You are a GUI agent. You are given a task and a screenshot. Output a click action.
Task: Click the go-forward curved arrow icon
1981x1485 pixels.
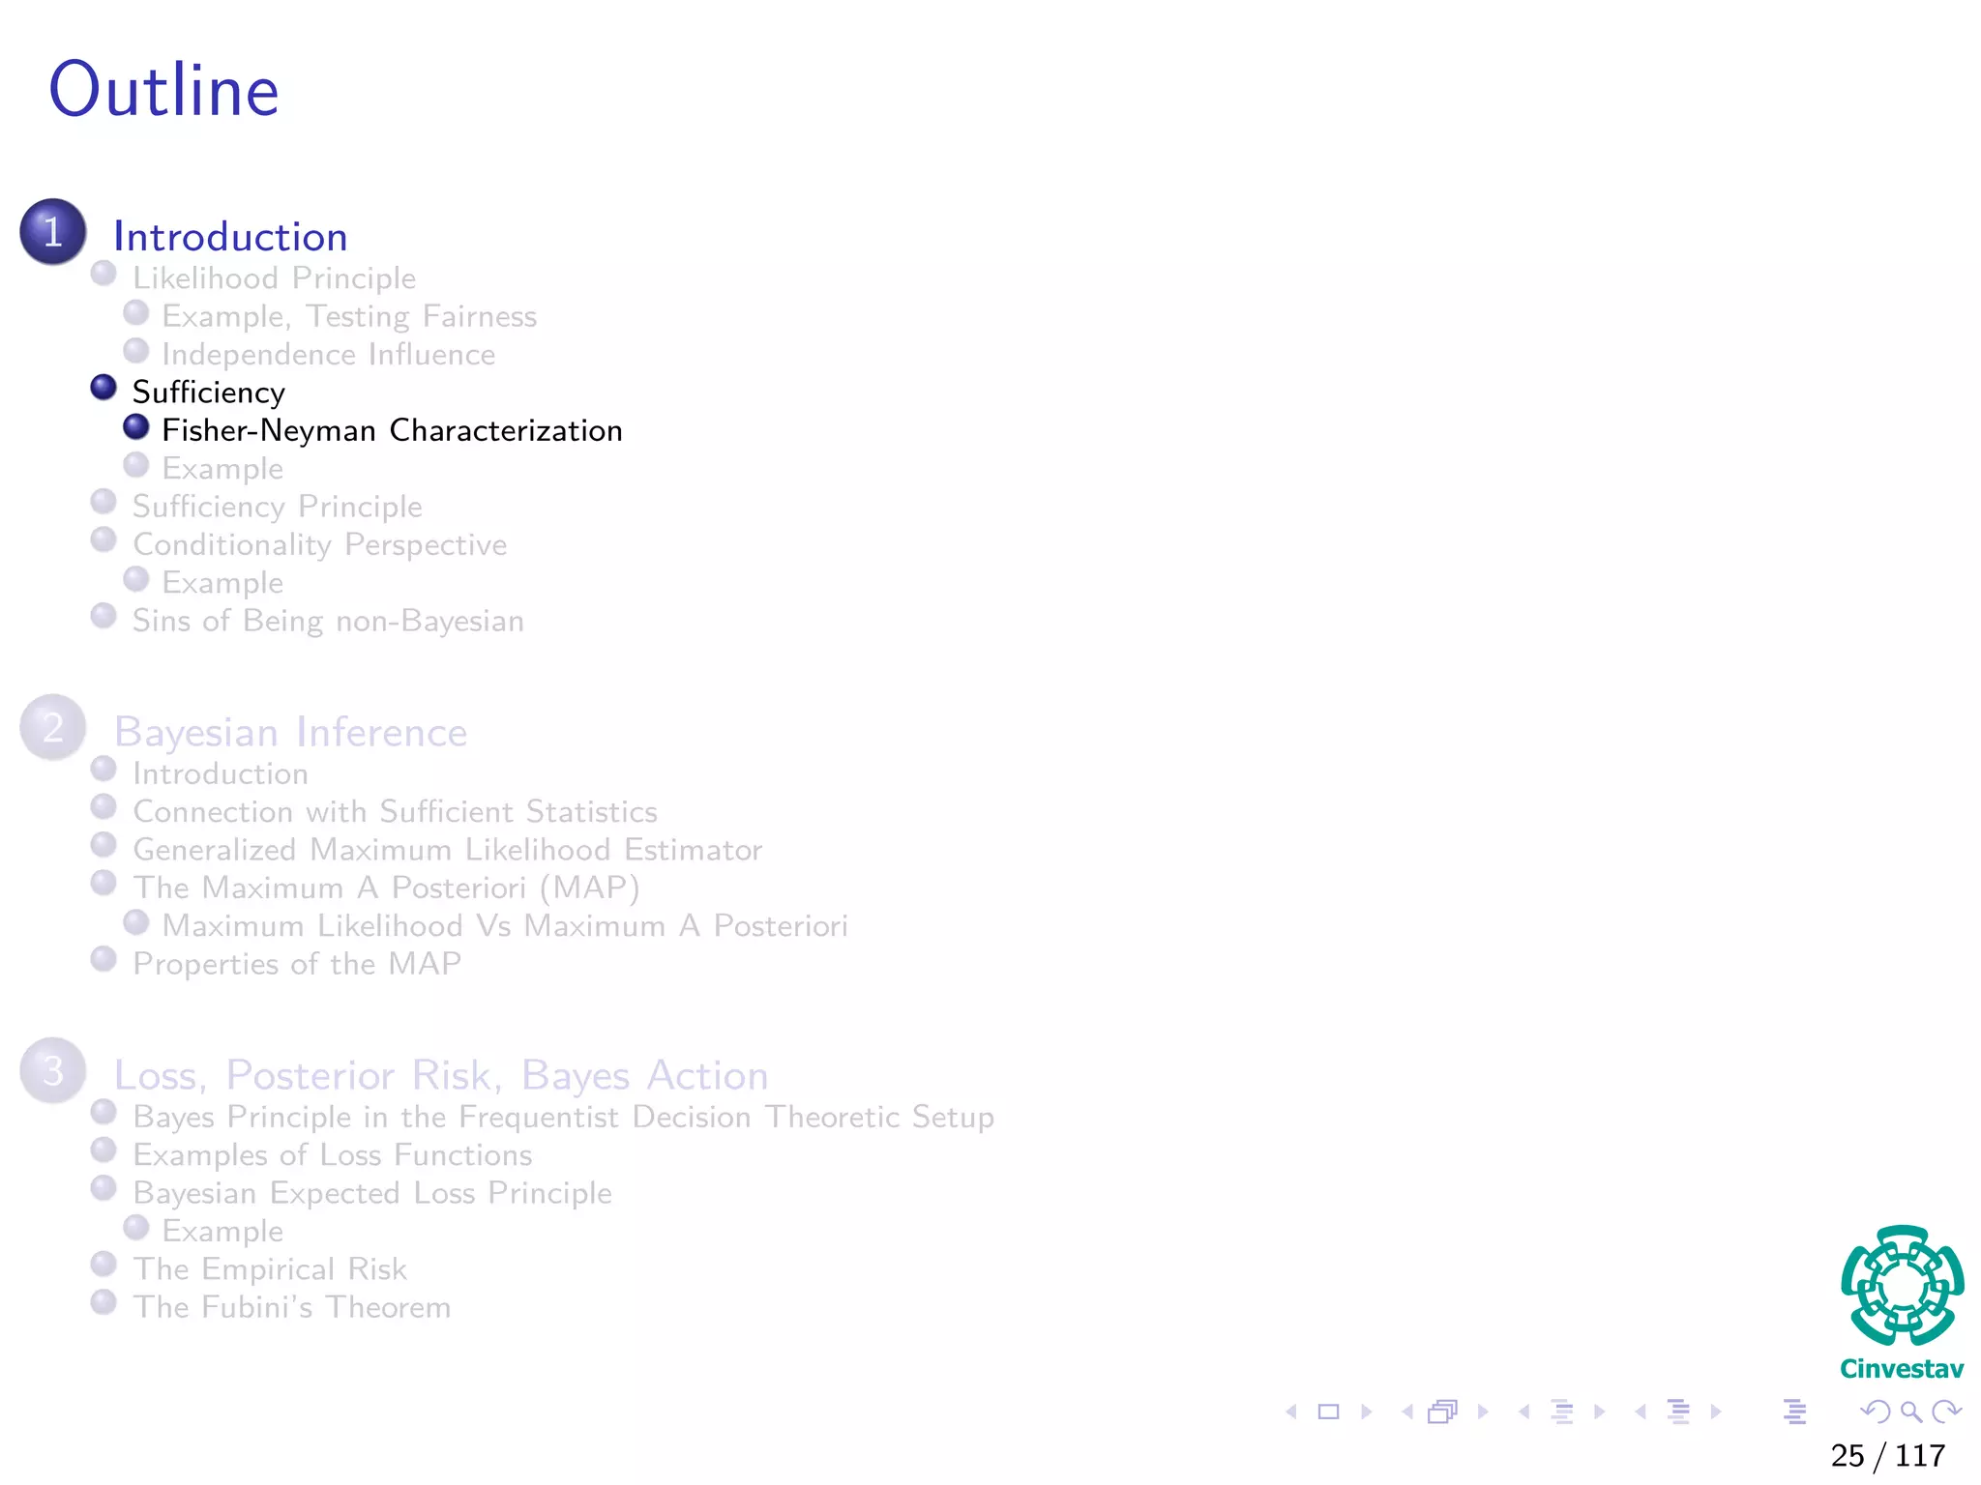point(1945,1412)
